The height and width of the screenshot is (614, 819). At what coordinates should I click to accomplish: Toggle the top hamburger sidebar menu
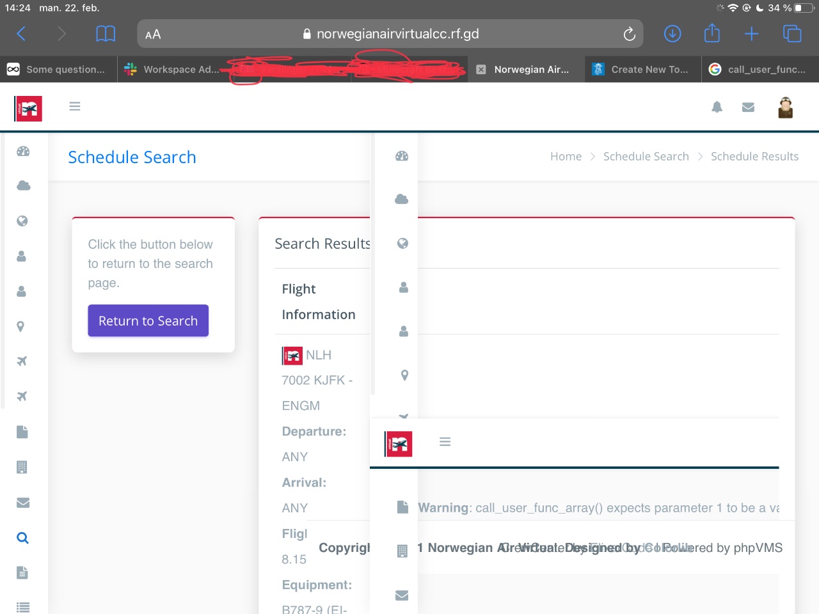pos(75,106)
